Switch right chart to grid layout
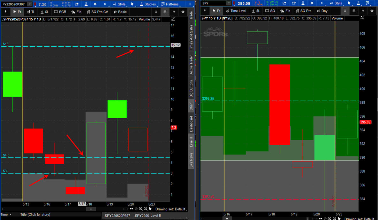Screen dimensions: 378x220 click(x=354, y=11)
